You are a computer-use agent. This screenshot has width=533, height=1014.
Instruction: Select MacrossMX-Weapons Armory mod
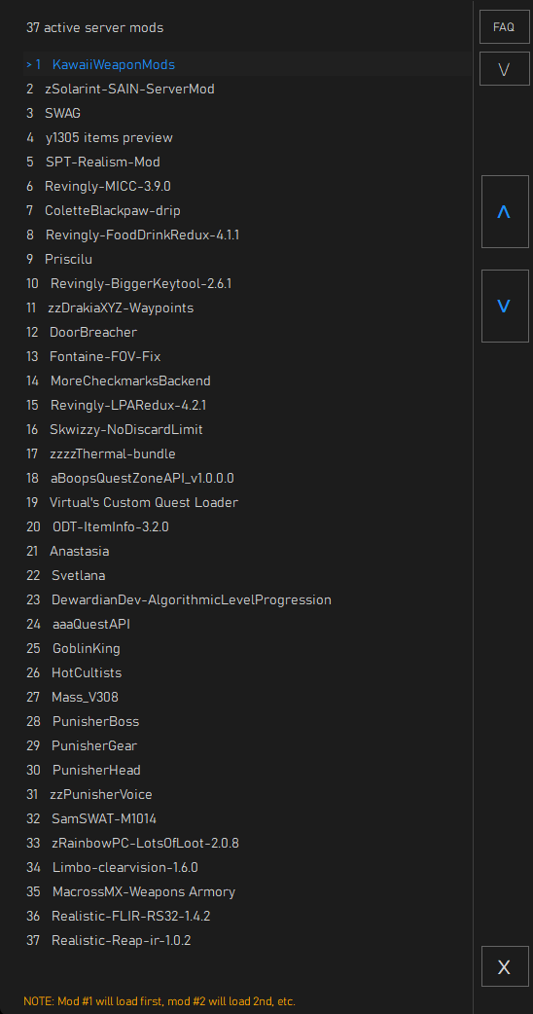tap(248, 891)
